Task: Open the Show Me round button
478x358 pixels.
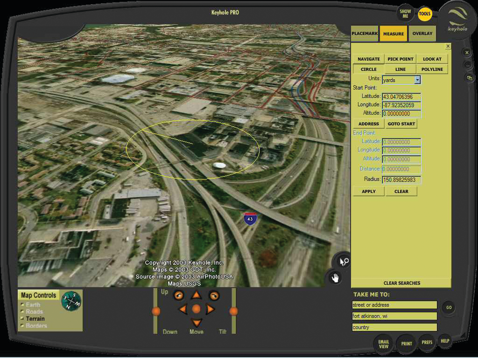Action: coord(405,14)
